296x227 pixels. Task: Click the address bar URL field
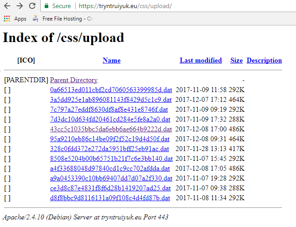point(179,6)
